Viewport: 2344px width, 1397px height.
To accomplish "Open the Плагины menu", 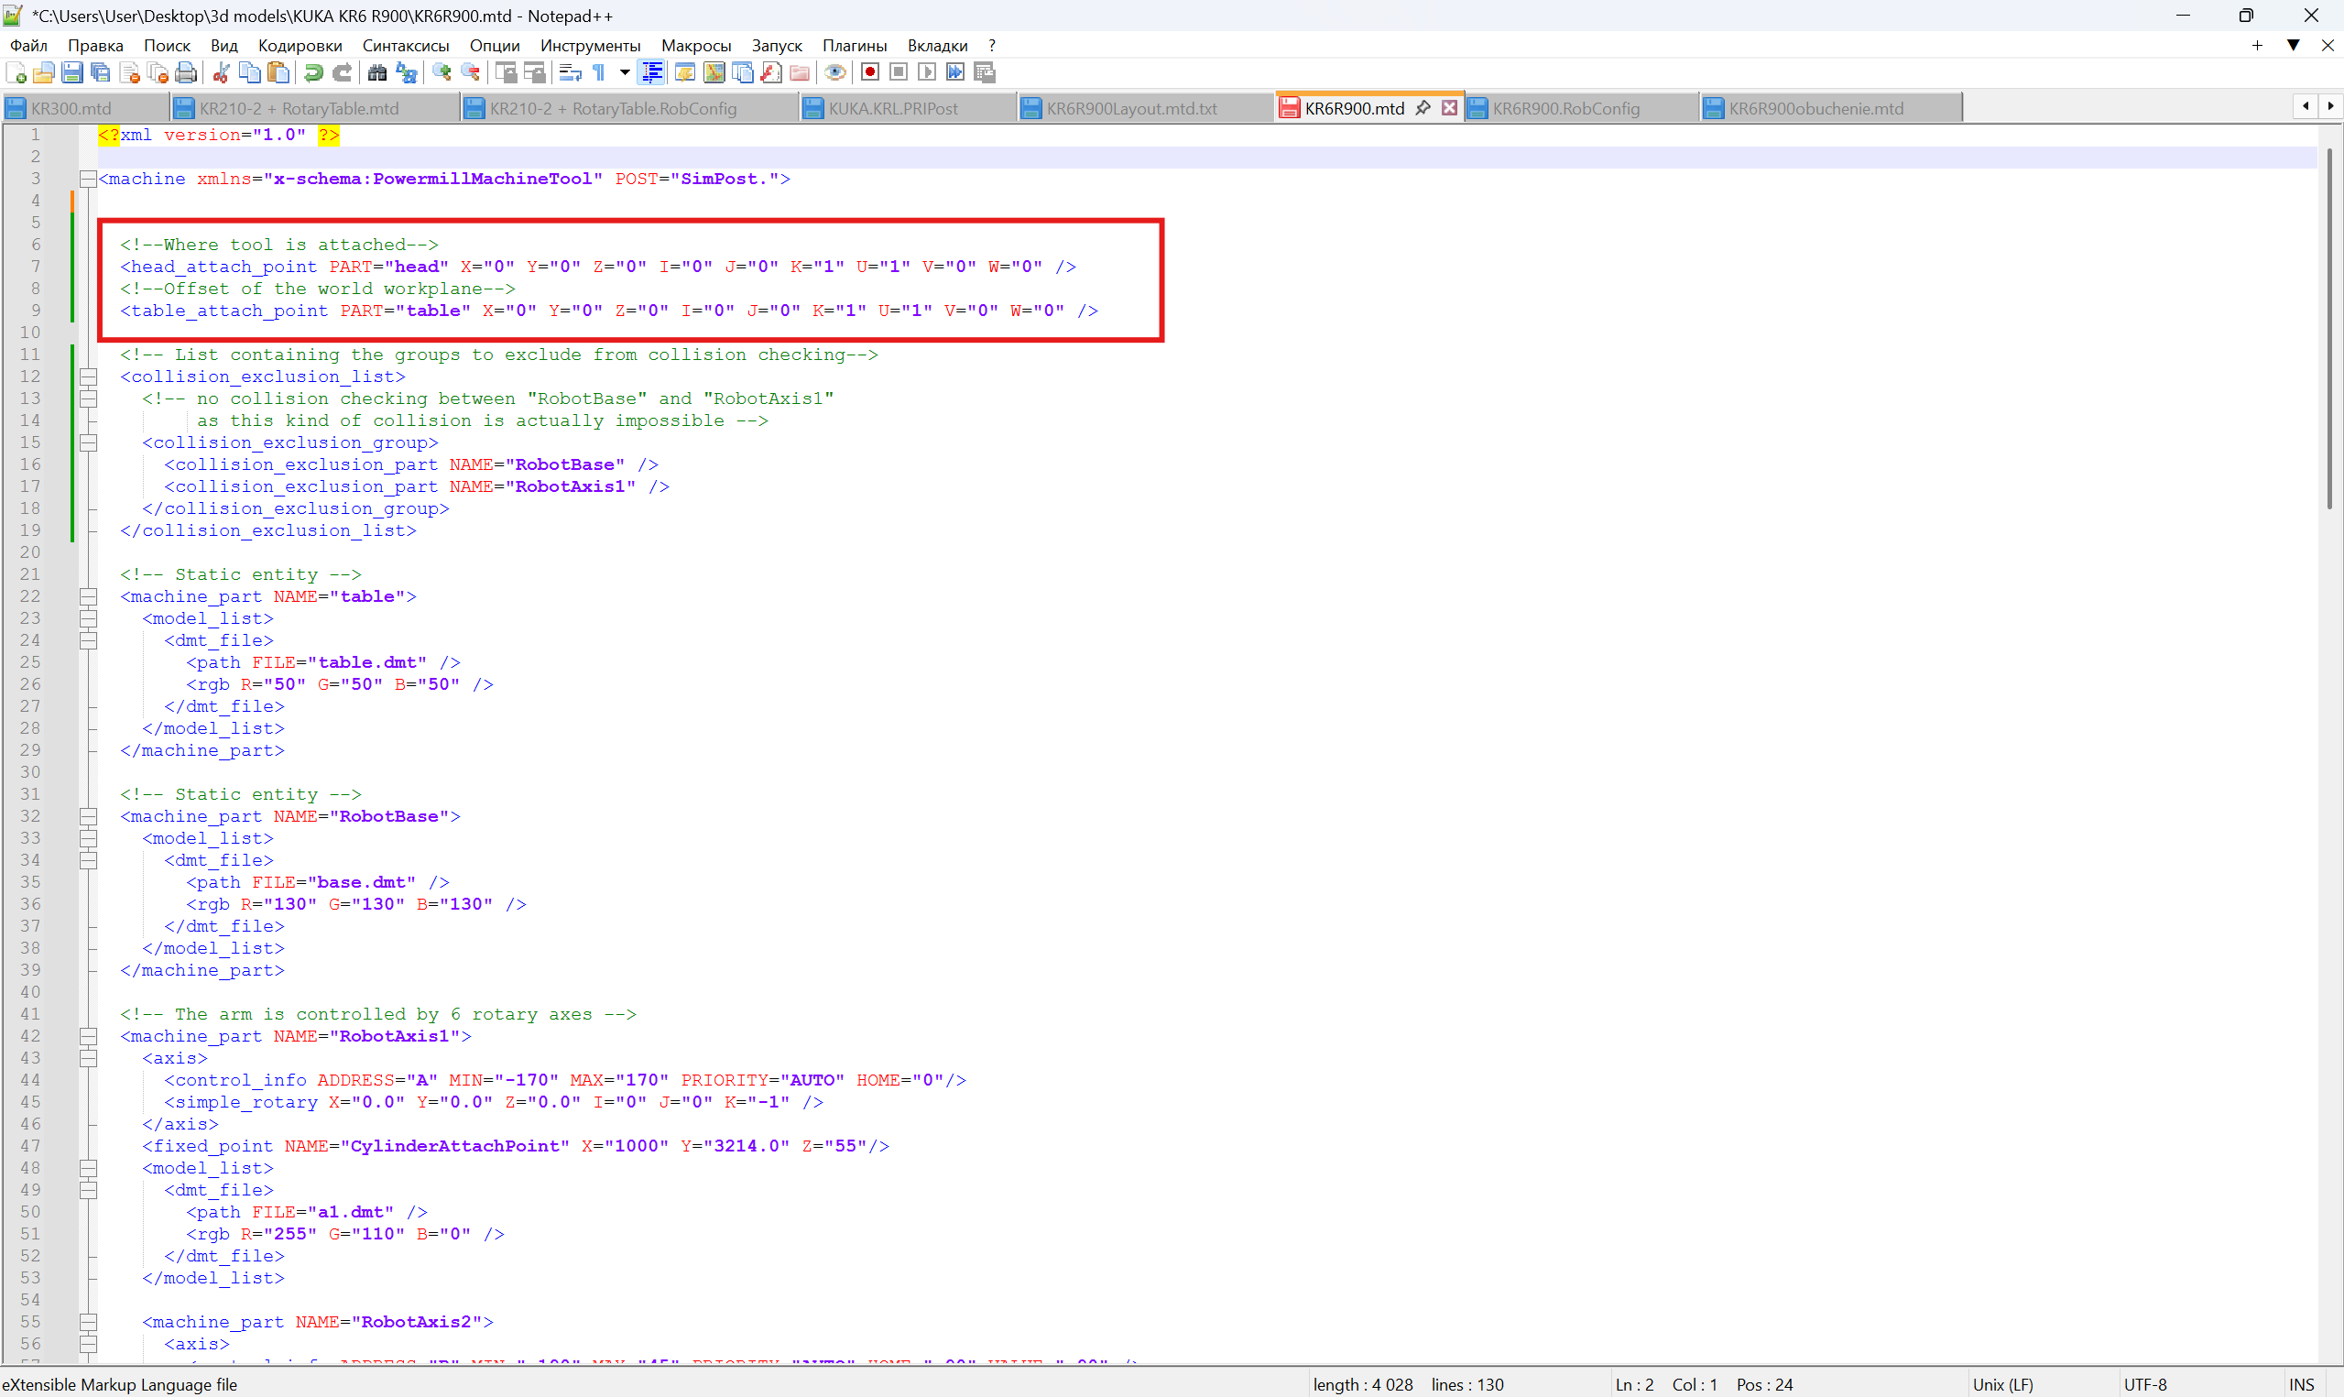I will [854, 45].
